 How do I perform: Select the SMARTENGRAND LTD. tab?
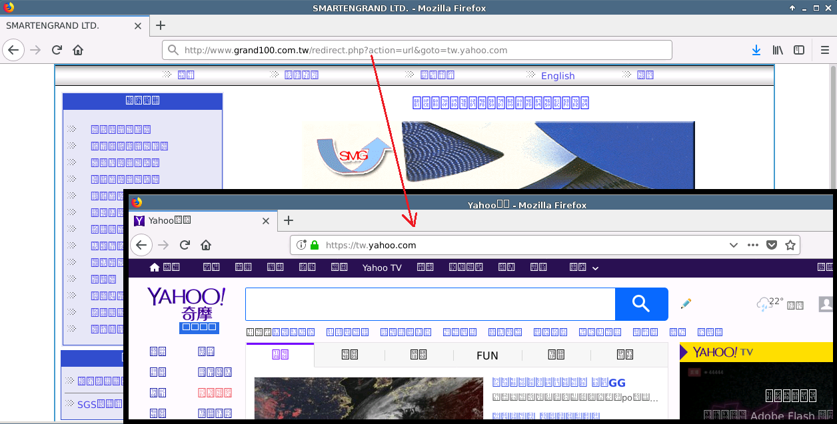[x=74, y=25]
